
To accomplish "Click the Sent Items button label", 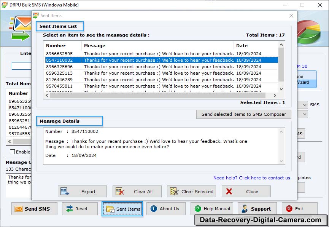I will point(128,209).
